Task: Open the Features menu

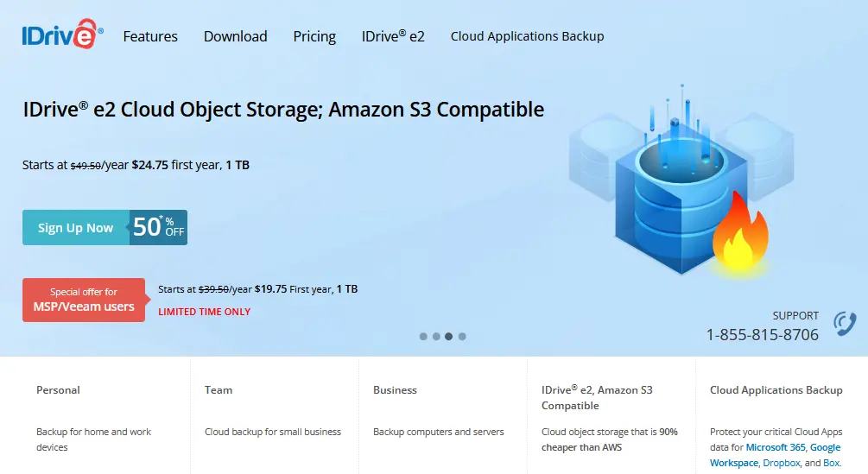Action: point(150,36)
